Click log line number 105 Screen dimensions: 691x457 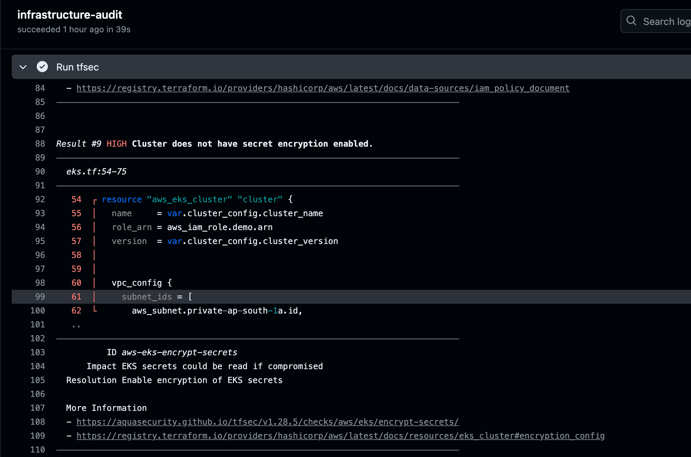pos(38,380)
